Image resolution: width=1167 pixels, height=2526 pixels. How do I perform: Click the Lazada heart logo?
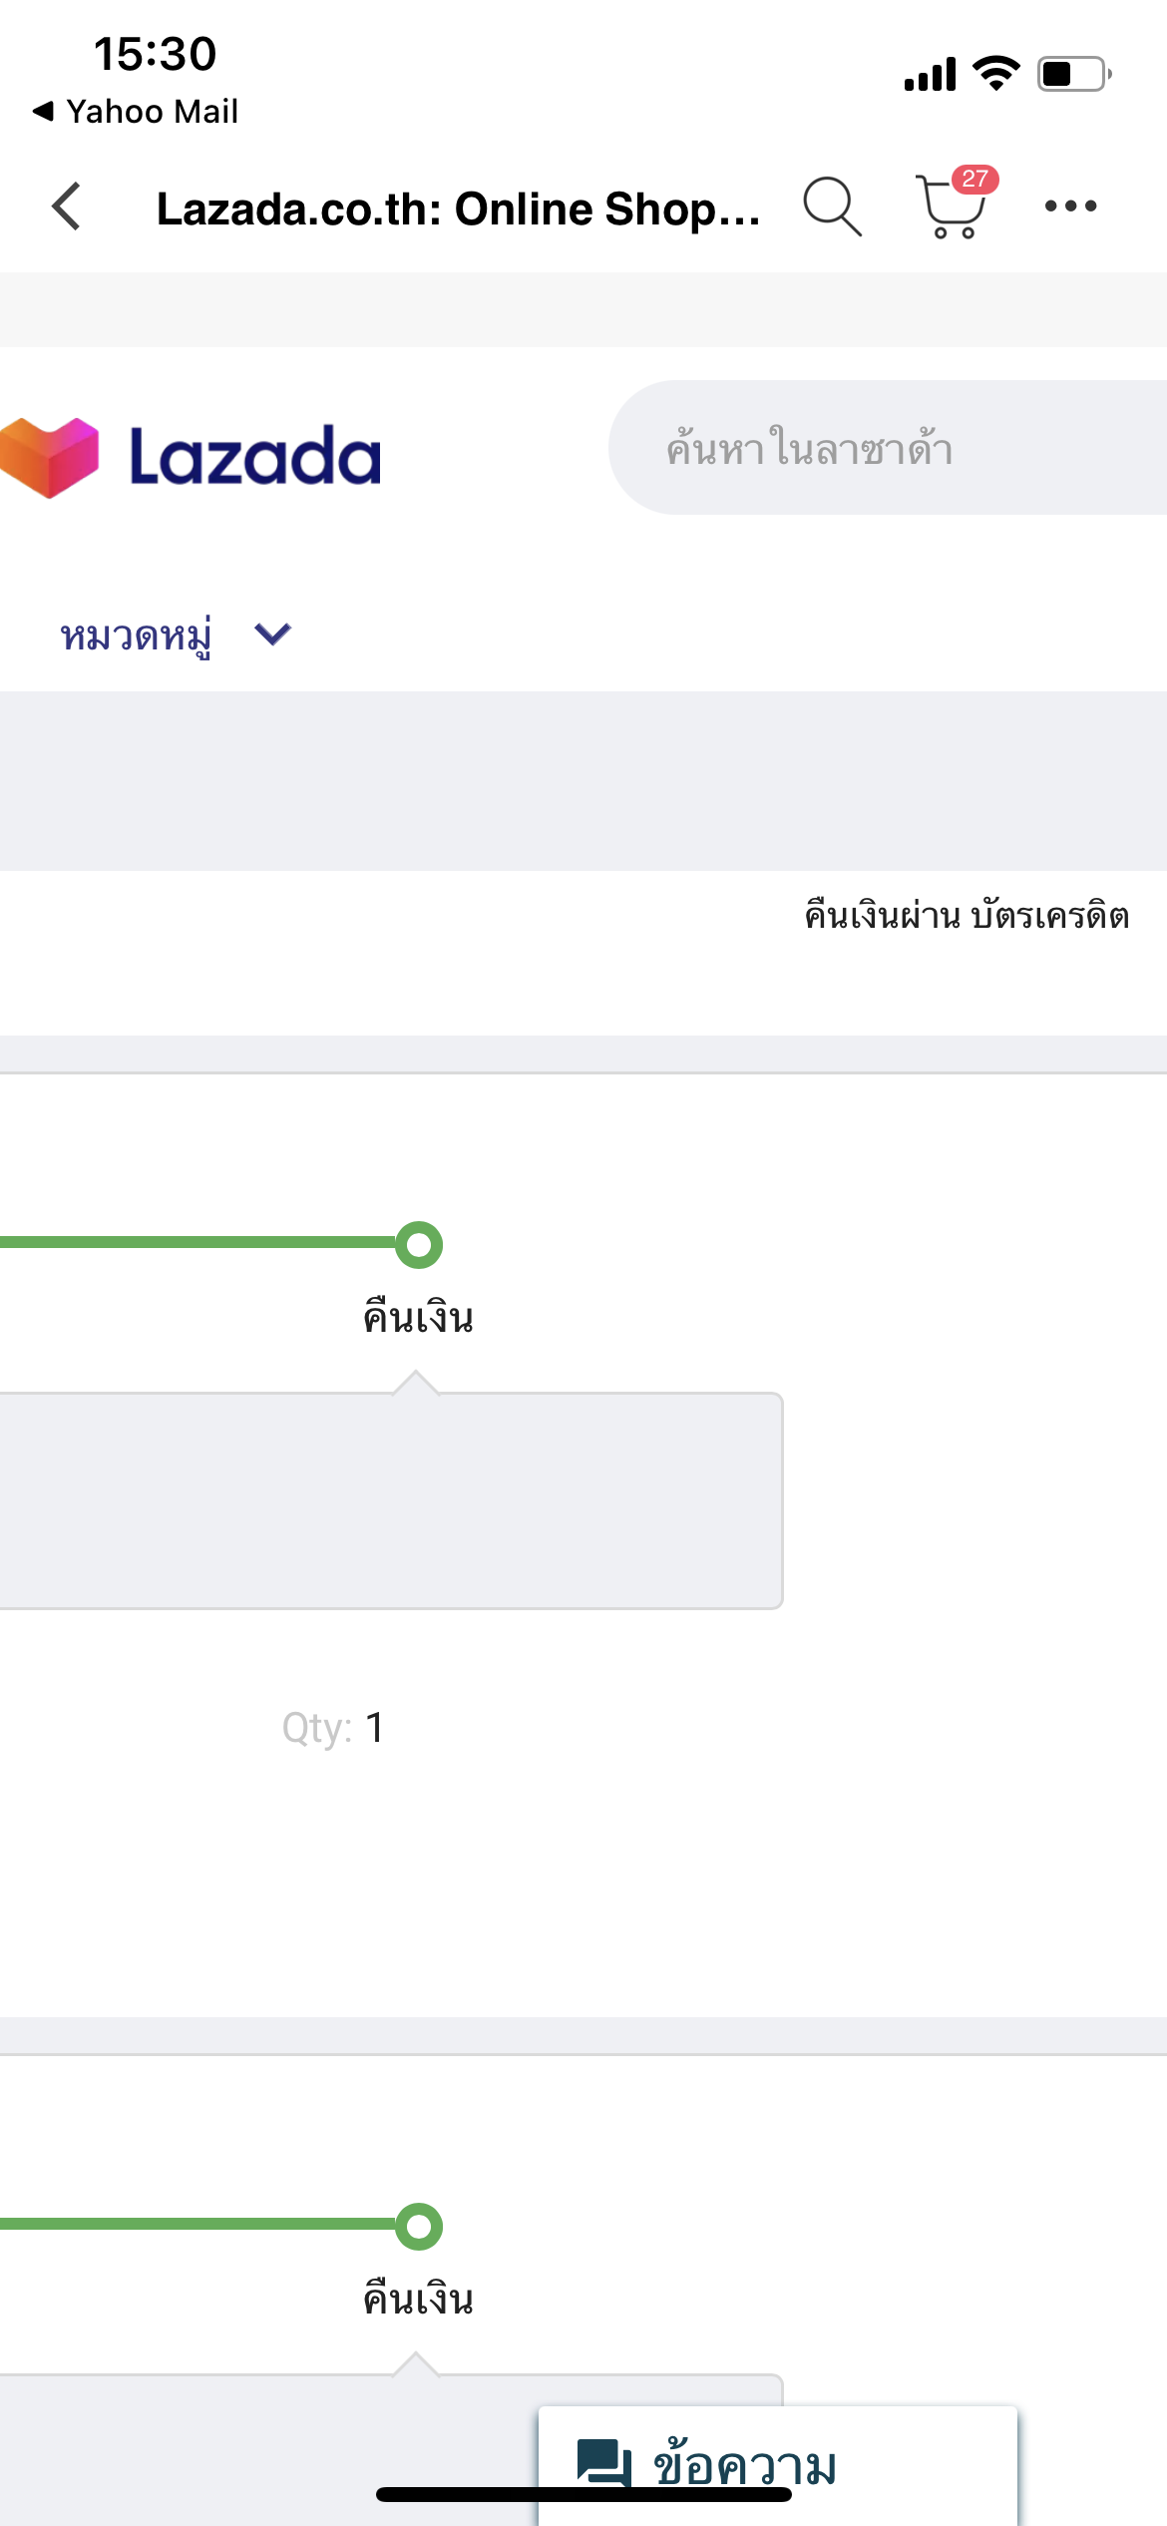[49, 457]
